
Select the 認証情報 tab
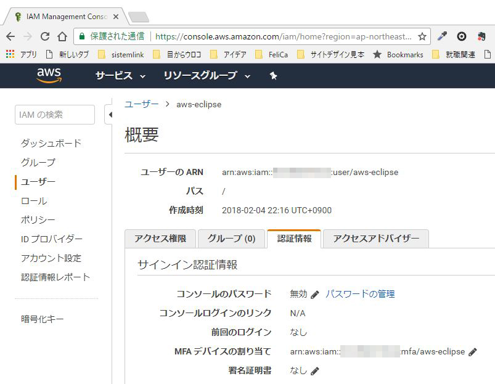[294, 239]
